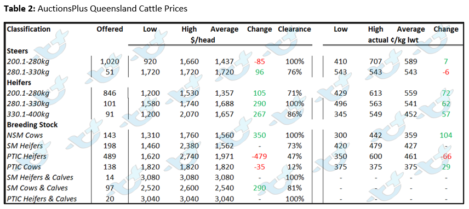This screenshot has height=209, width=469.
Task: Select the PTIC Heifers & Calves row label
Action: click(42, 199)
